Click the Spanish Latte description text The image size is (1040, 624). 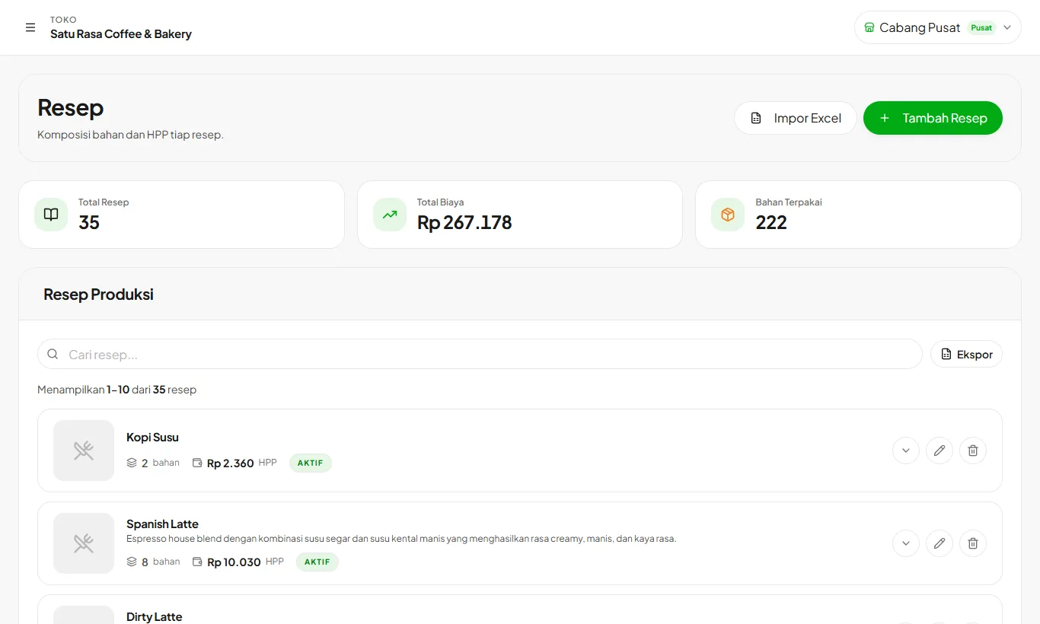coord(401,539)
